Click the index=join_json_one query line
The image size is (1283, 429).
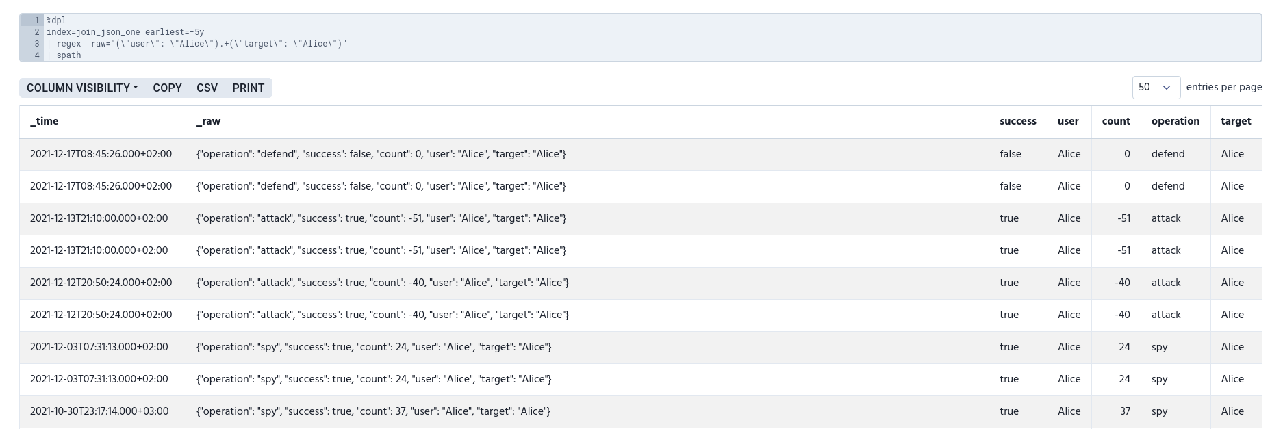click(x=125, y=32)
